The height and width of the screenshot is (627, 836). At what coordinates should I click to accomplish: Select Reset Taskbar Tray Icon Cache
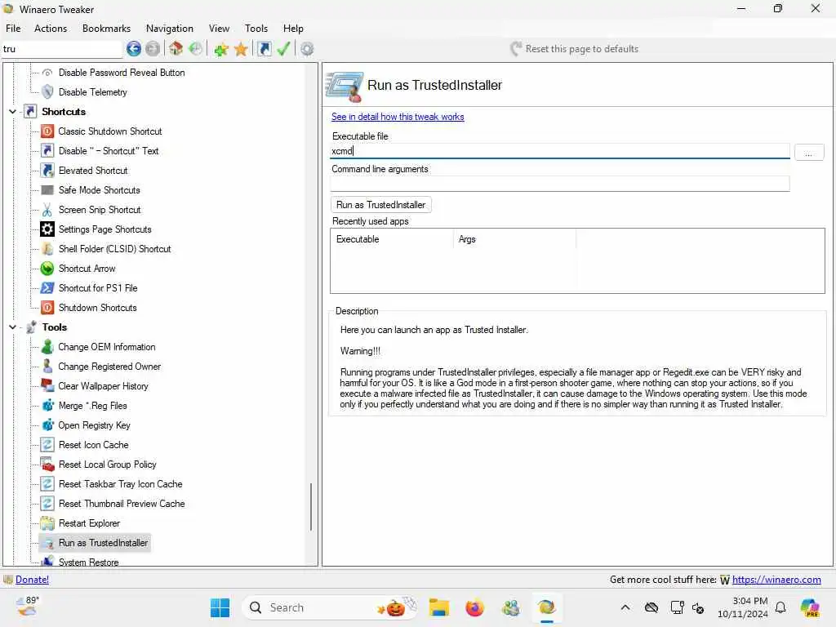[121, 484]
